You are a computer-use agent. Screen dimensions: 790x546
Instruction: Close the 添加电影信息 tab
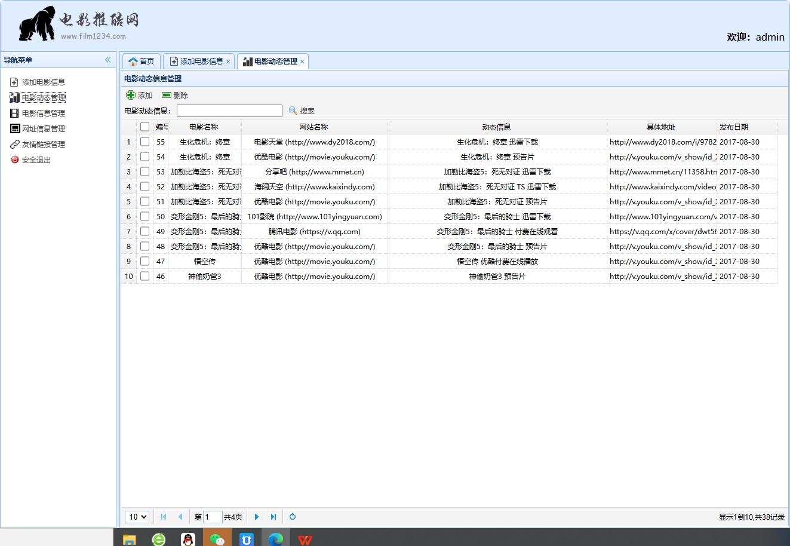[228, 62]
